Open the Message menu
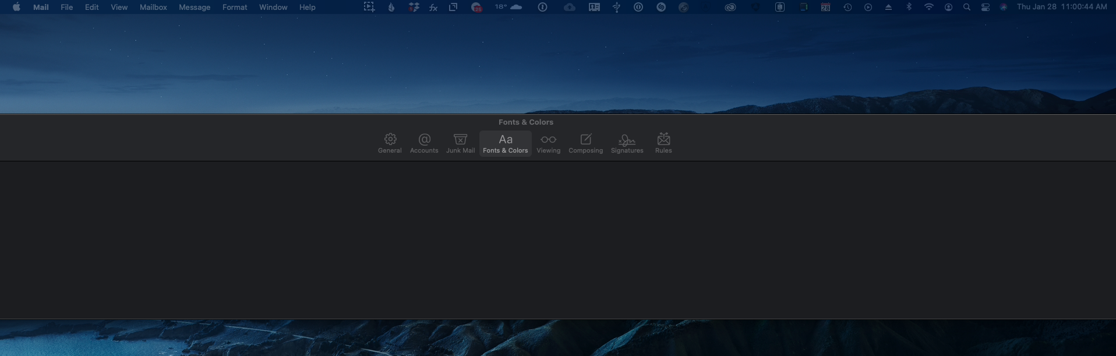The height and width of the screenshot is (356, 1116). point(195,7)
